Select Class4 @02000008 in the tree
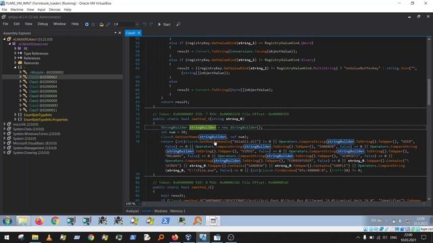Image resolution: width=433 pixels, height=243 pixels. tap(43, 96)
